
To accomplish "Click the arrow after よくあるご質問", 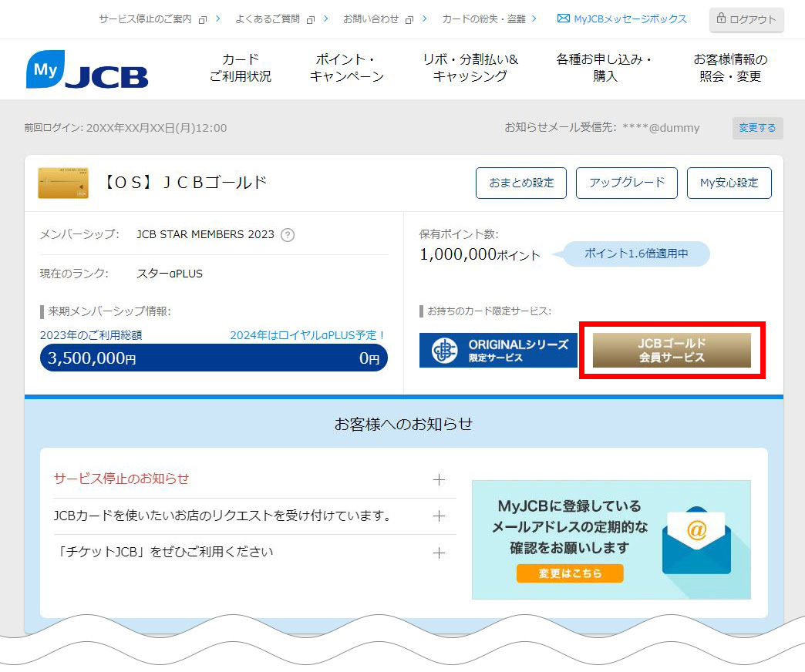I will [326, 18].
